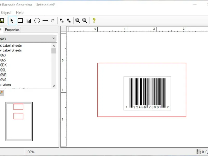Select the second Label Sheets entry

11,50
